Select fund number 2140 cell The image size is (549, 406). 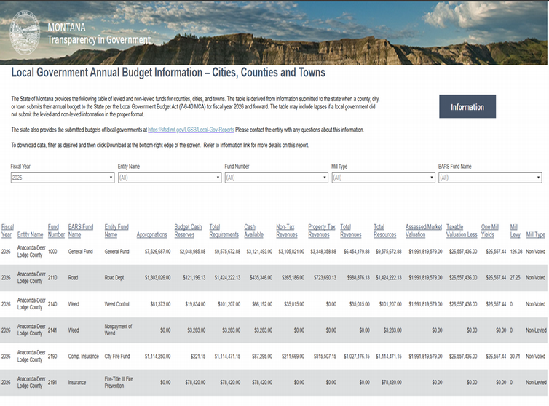(52, 304)
